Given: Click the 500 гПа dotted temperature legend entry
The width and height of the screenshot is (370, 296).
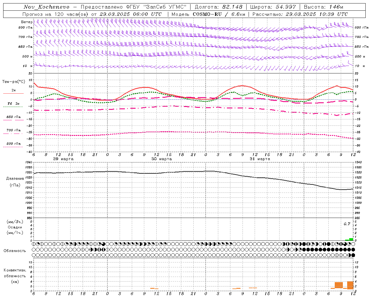Looking at the screenshot, I should pyautogui.click(x=13, y=144).
